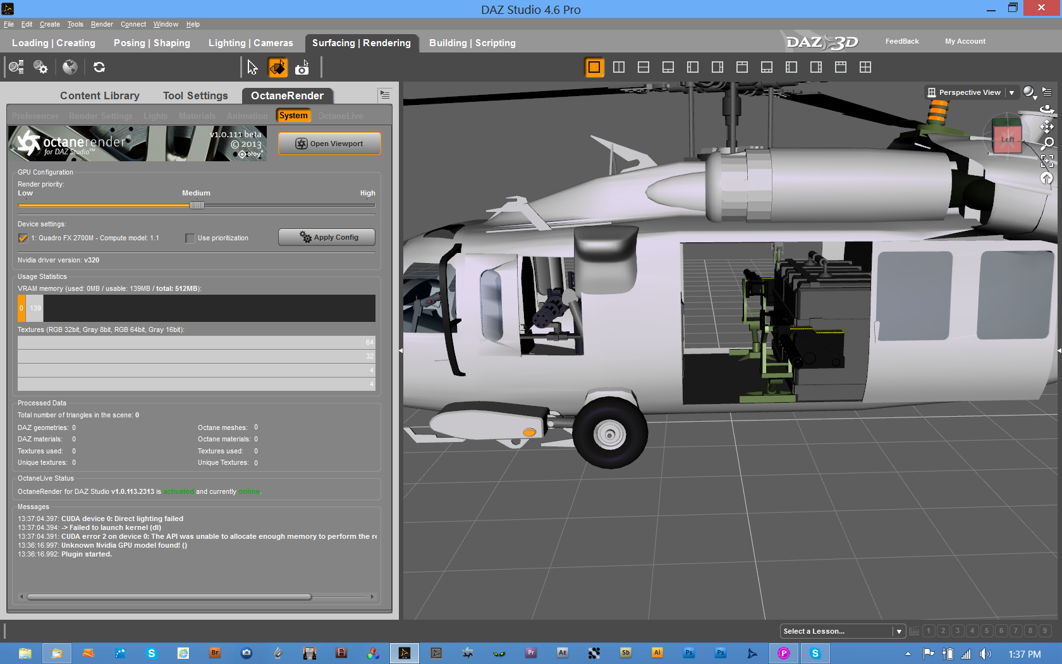Click the VRAM memory usage bar
The image size is (1062, 664).
(197, 308)
